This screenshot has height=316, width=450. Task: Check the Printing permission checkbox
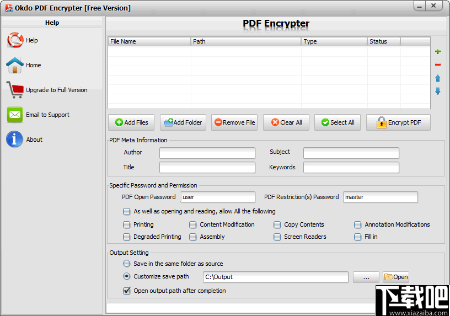point(127,224)
